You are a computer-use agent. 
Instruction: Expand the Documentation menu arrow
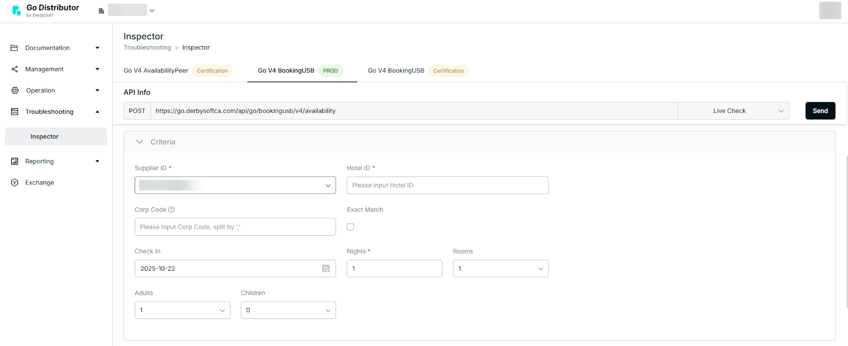[98, 48]
